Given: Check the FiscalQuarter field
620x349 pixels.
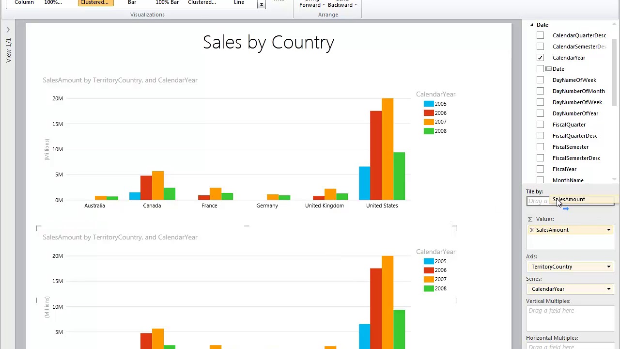Looking at the screenshot, I should [x=540, y=125].
